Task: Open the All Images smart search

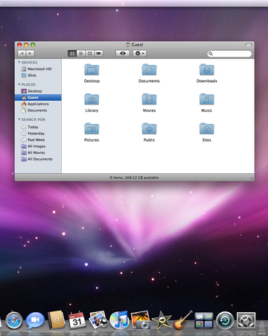Action: pos(38,146)
